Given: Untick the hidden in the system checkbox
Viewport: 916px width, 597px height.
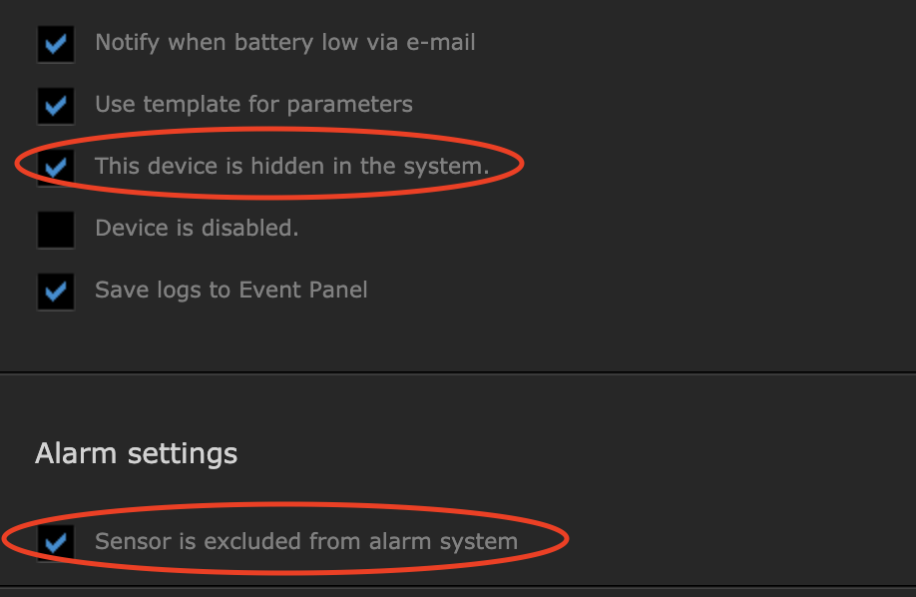Looking at the screenshot, I should [56, 167].
